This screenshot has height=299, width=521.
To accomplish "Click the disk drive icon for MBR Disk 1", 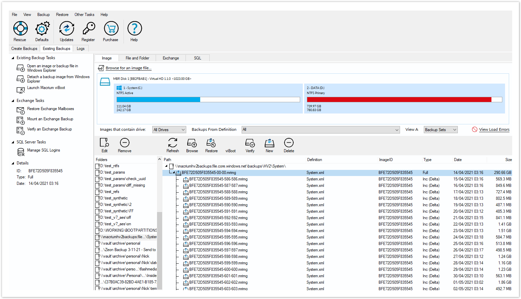I will coord(105,82).
